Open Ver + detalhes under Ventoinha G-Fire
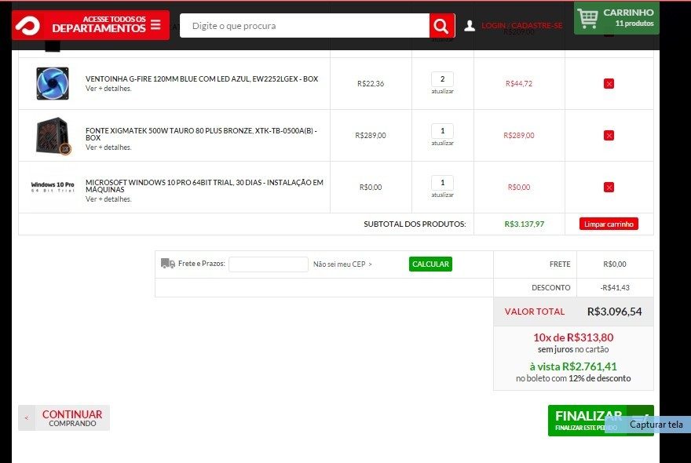This screenshot has height=463, width=691. 108,89
